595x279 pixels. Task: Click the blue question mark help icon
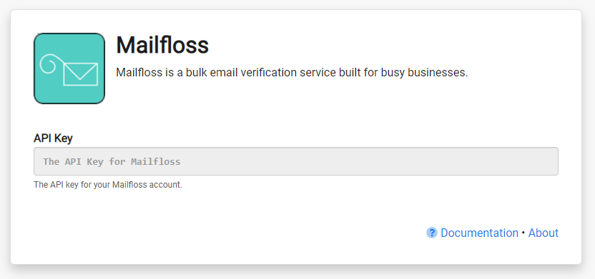[432, 233]
